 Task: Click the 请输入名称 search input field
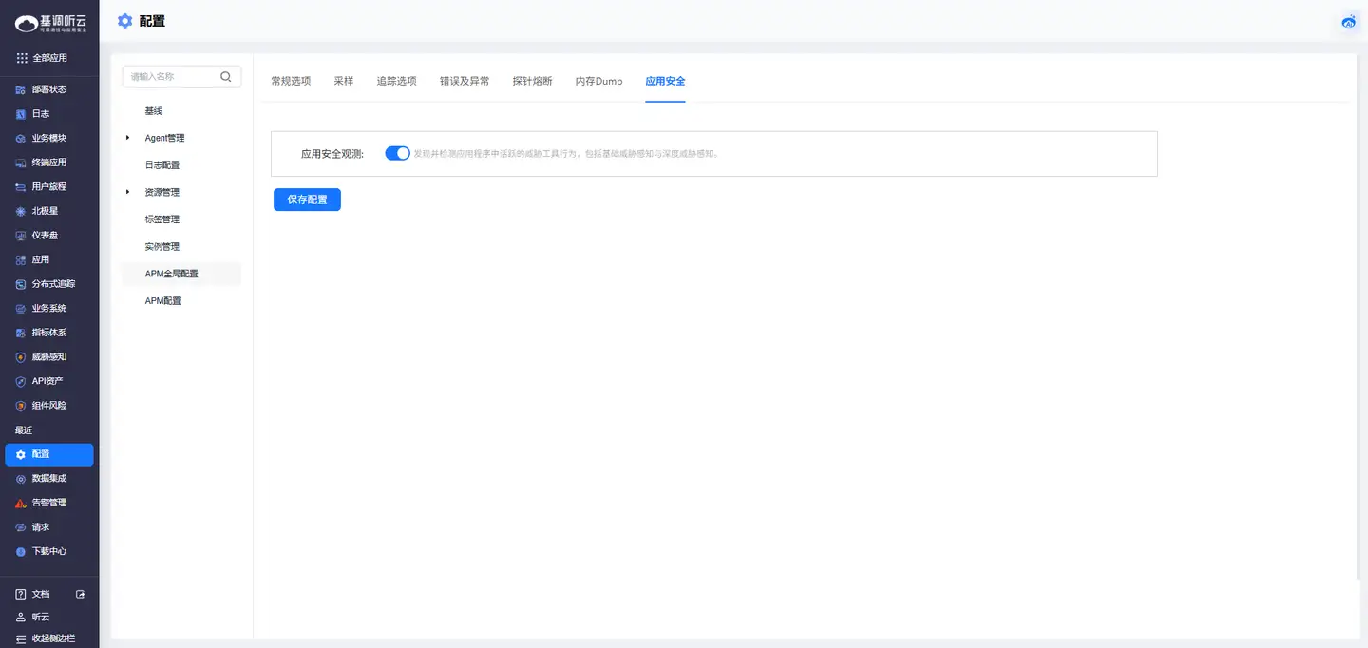pos(171,77)
